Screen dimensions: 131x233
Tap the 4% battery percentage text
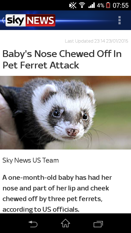[x=100, y=5]
